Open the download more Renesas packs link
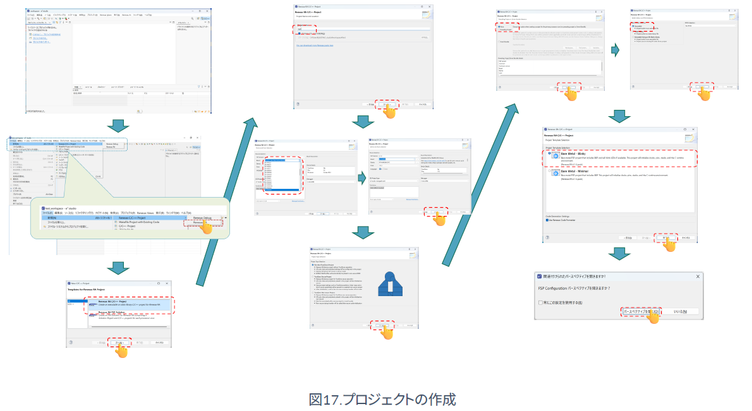The width and height of the screenshot is (752, 411). 315,45
